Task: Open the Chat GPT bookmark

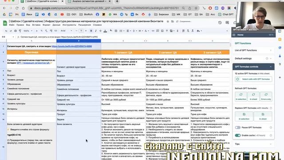Action: 226,14
